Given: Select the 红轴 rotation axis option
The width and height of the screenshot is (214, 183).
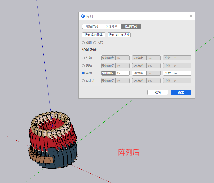Looking at the screenshot, I should [83, 58].
